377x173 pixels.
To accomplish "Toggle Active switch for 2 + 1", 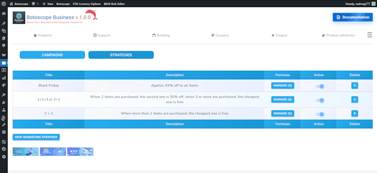I will pos(320,114).
